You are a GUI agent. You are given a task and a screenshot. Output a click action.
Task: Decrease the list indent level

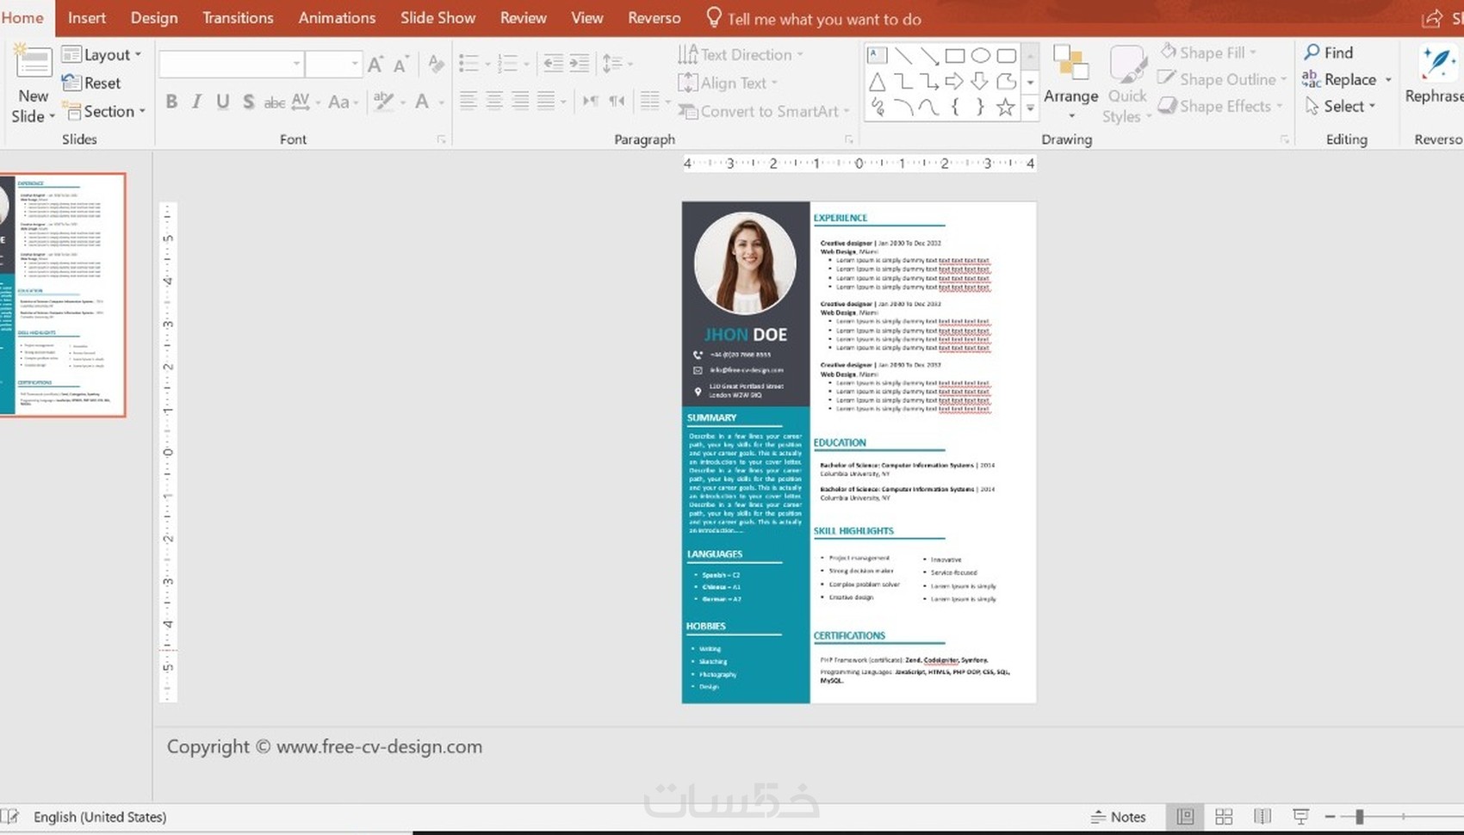pyautogui.click(x=553, y=63)
